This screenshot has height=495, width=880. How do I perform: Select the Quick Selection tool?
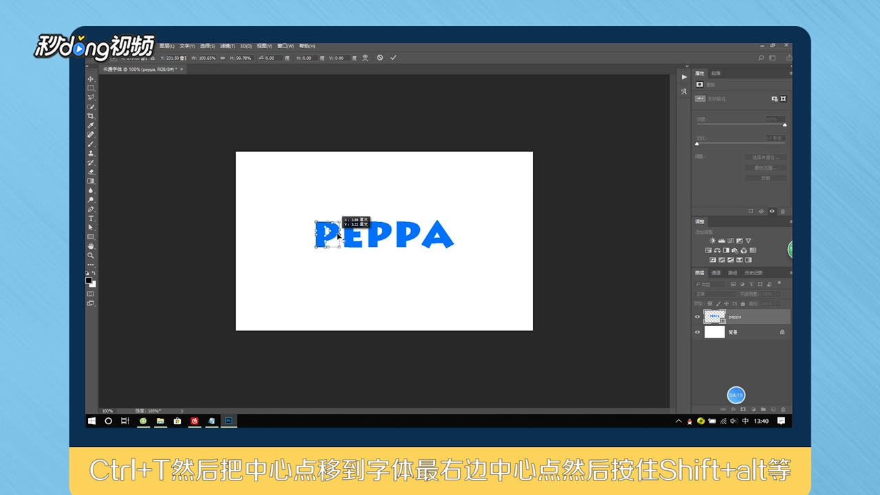pyautogui.click(x=91, y=107)
